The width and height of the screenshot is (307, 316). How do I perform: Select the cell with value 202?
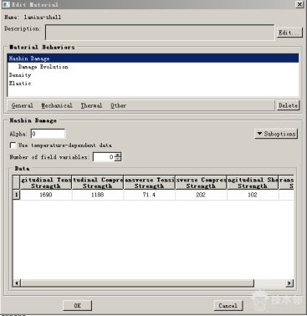(201, 195)
